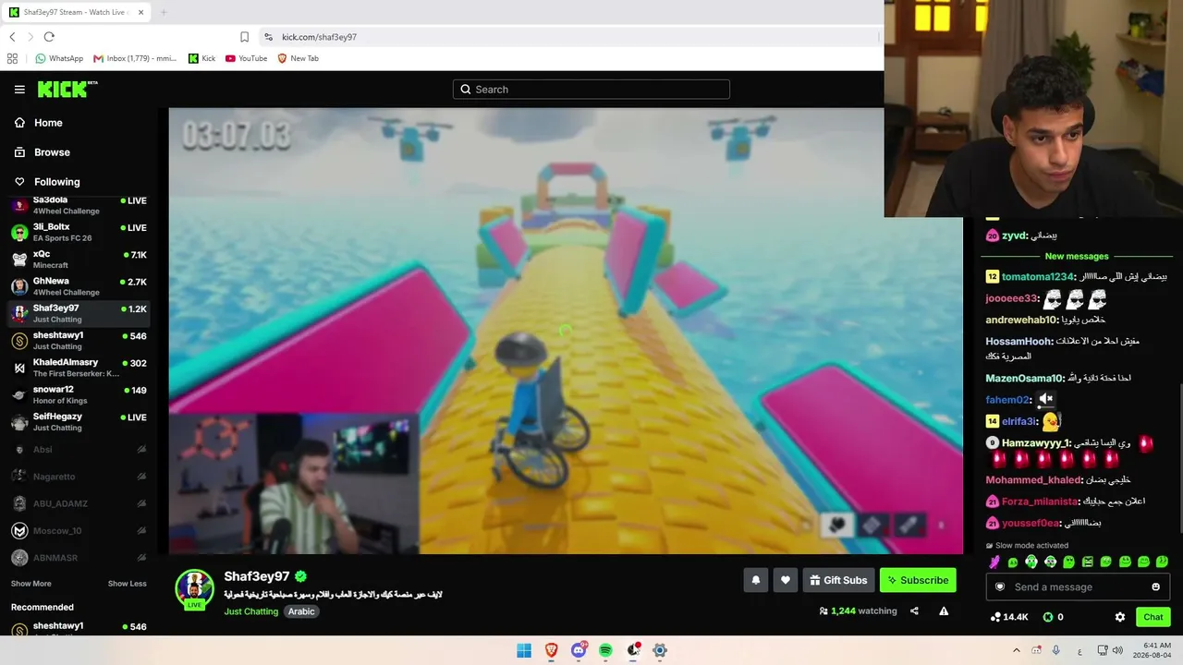This screenshot has width=1183, height=665.
Task: Open the WhatsApp bookmark
Action: click(59, 58)
